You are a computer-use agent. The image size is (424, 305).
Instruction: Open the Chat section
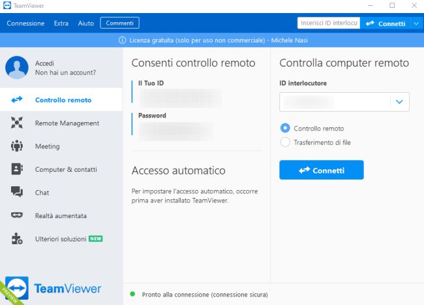click(x=61, y=193)
